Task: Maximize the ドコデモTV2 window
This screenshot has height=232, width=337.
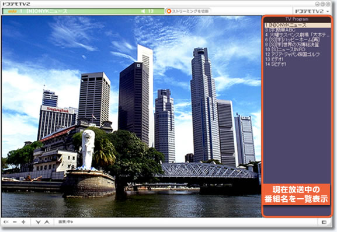Action: 322,4
